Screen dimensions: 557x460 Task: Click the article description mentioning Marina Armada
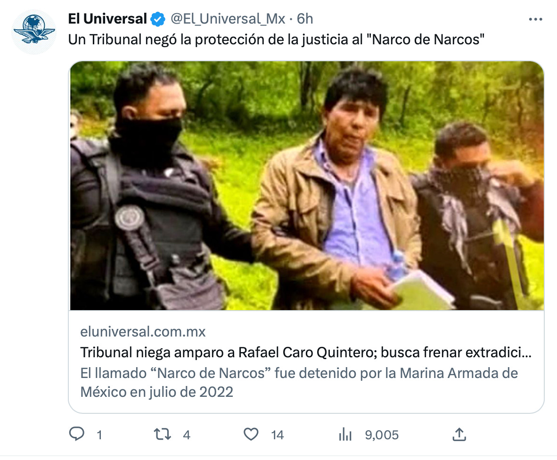[299, 383]
